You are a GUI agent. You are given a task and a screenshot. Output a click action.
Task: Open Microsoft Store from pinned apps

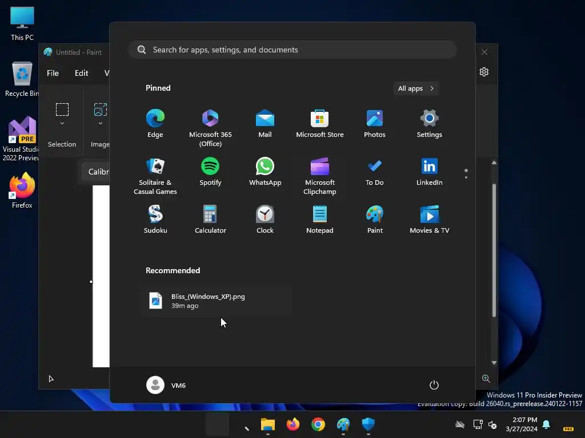click(x=320, y=124)
